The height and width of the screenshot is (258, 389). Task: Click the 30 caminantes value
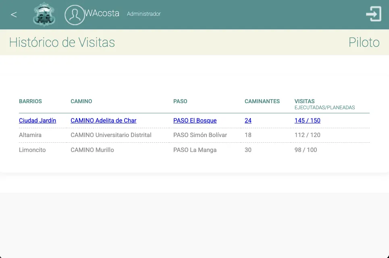pyautogui.click(x=248, y=150)
